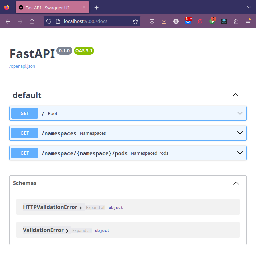Click the extension icon with New badge

188,21
